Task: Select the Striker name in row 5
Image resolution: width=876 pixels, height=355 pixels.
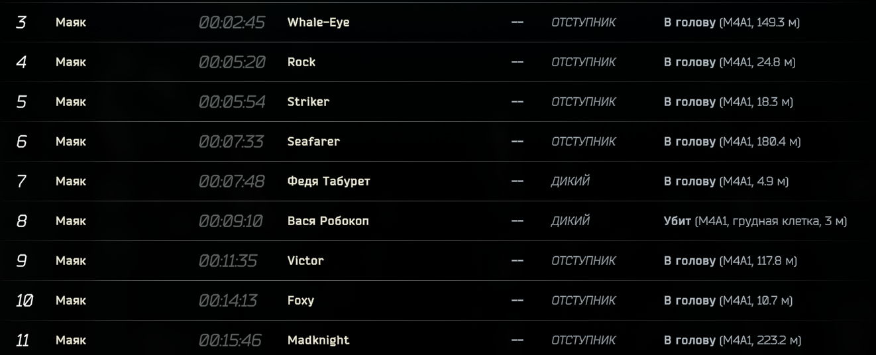Action: pyautogui.click(x=308, y=102)
